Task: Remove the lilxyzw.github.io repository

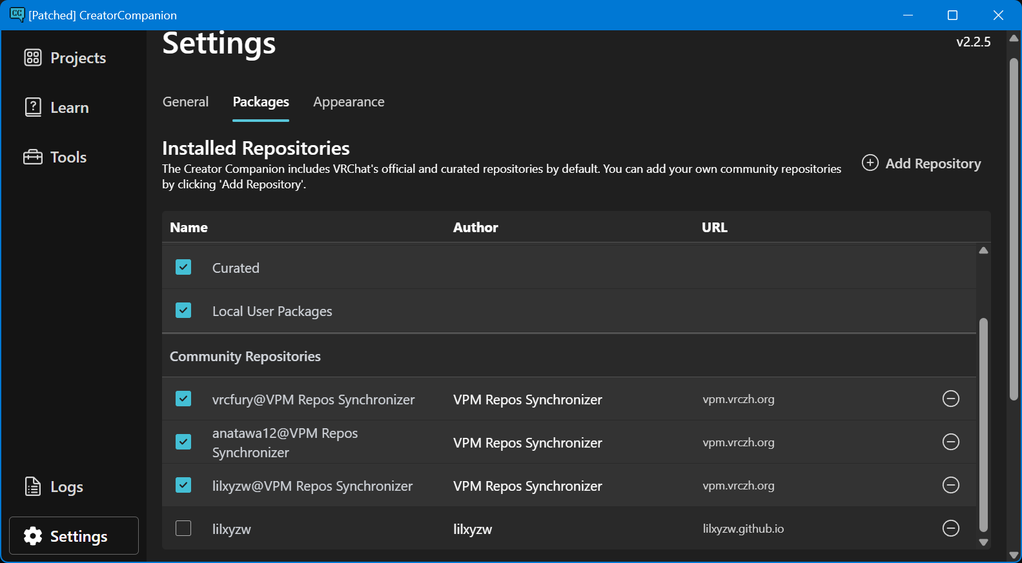Action: click(951, 528)
